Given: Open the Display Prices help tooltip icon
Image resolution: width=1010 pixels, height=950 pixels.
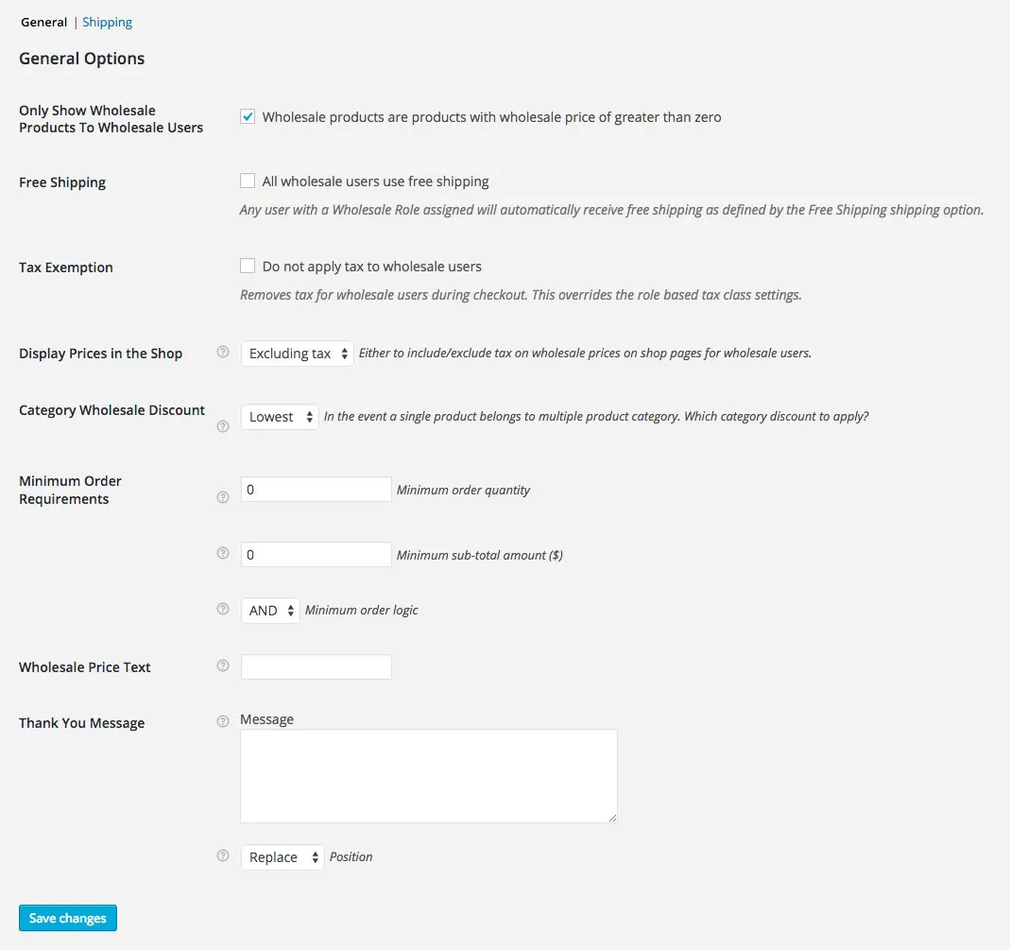Looking at the screenshot, I should 222,351.
